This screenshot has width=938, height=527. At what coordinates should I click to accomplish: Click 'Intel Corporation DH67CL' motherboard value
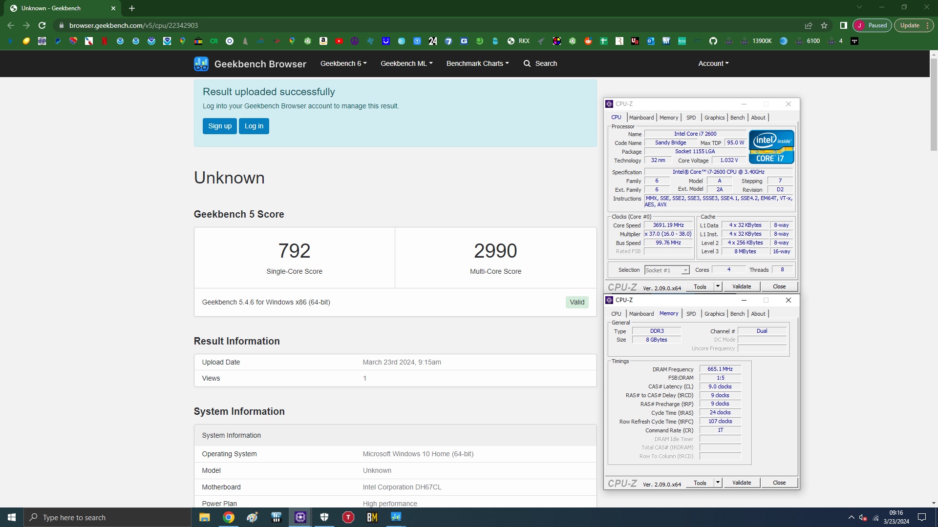[x=402, y=487]
